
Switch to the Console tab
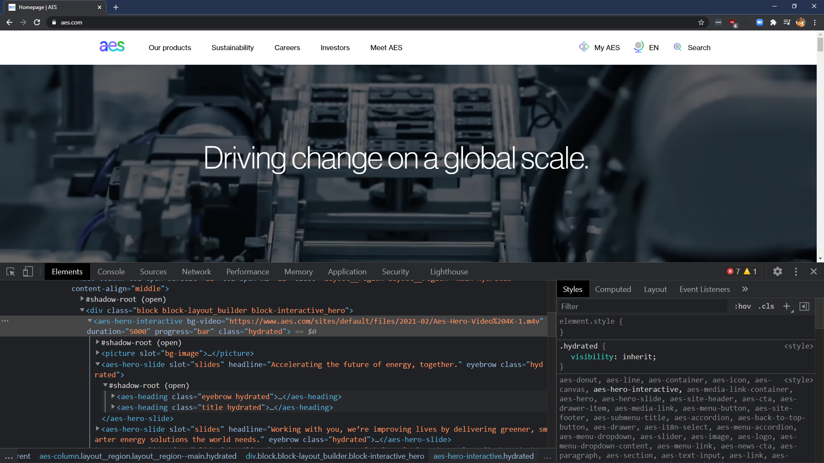coord(111,272)
